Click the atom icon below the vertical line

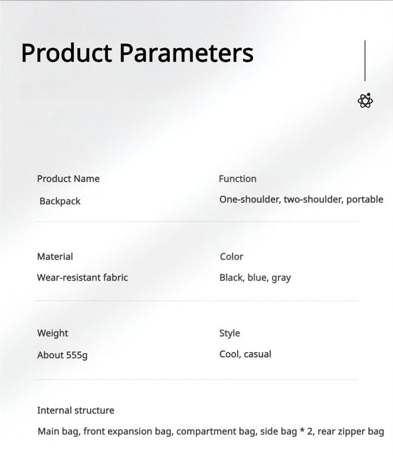(x=365, y=100)
